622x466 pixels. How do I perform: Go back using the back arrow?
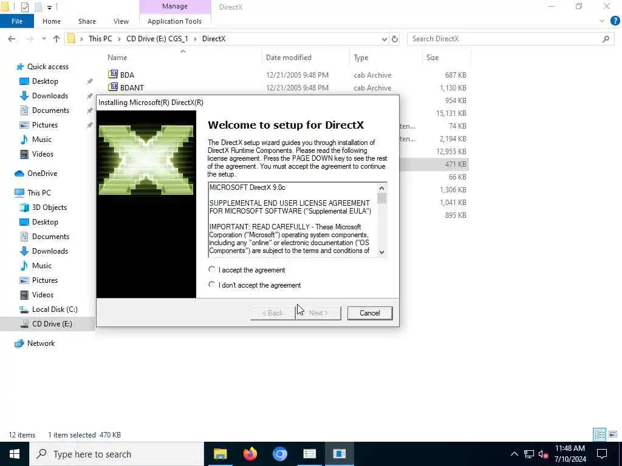[x=12, y=39]
